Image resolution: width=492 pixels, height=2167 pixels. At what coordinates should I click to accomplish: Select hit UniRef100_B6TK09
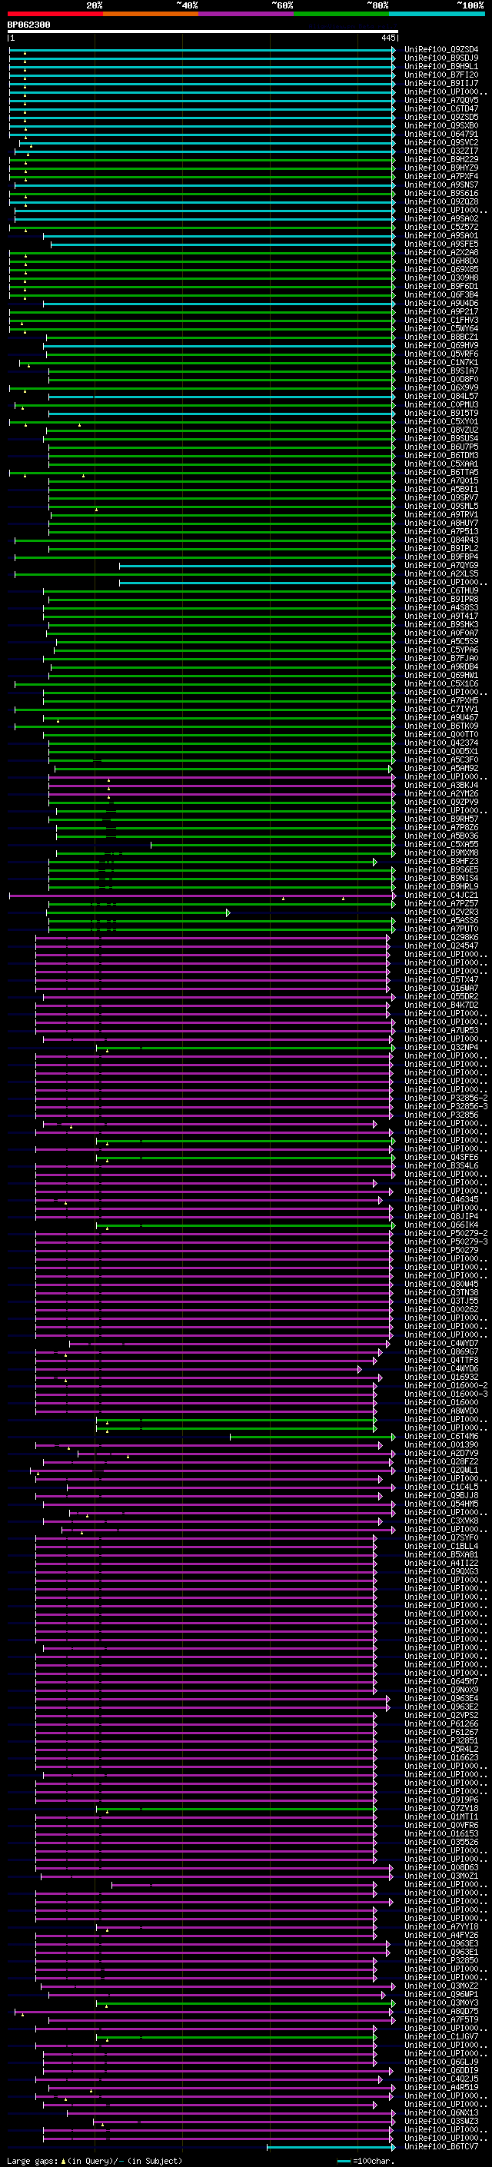pos(441,727)
